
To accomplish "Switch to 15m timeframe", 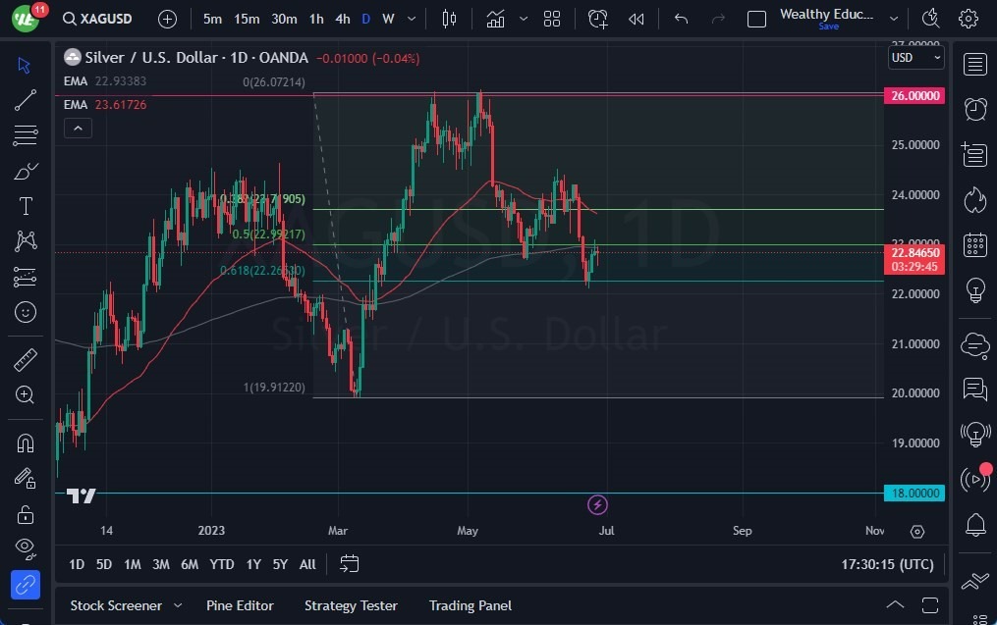I will pyautogui.click(x=247, y=19).
